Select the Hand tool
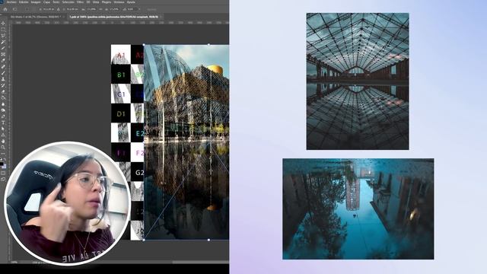 click(3, 142)
